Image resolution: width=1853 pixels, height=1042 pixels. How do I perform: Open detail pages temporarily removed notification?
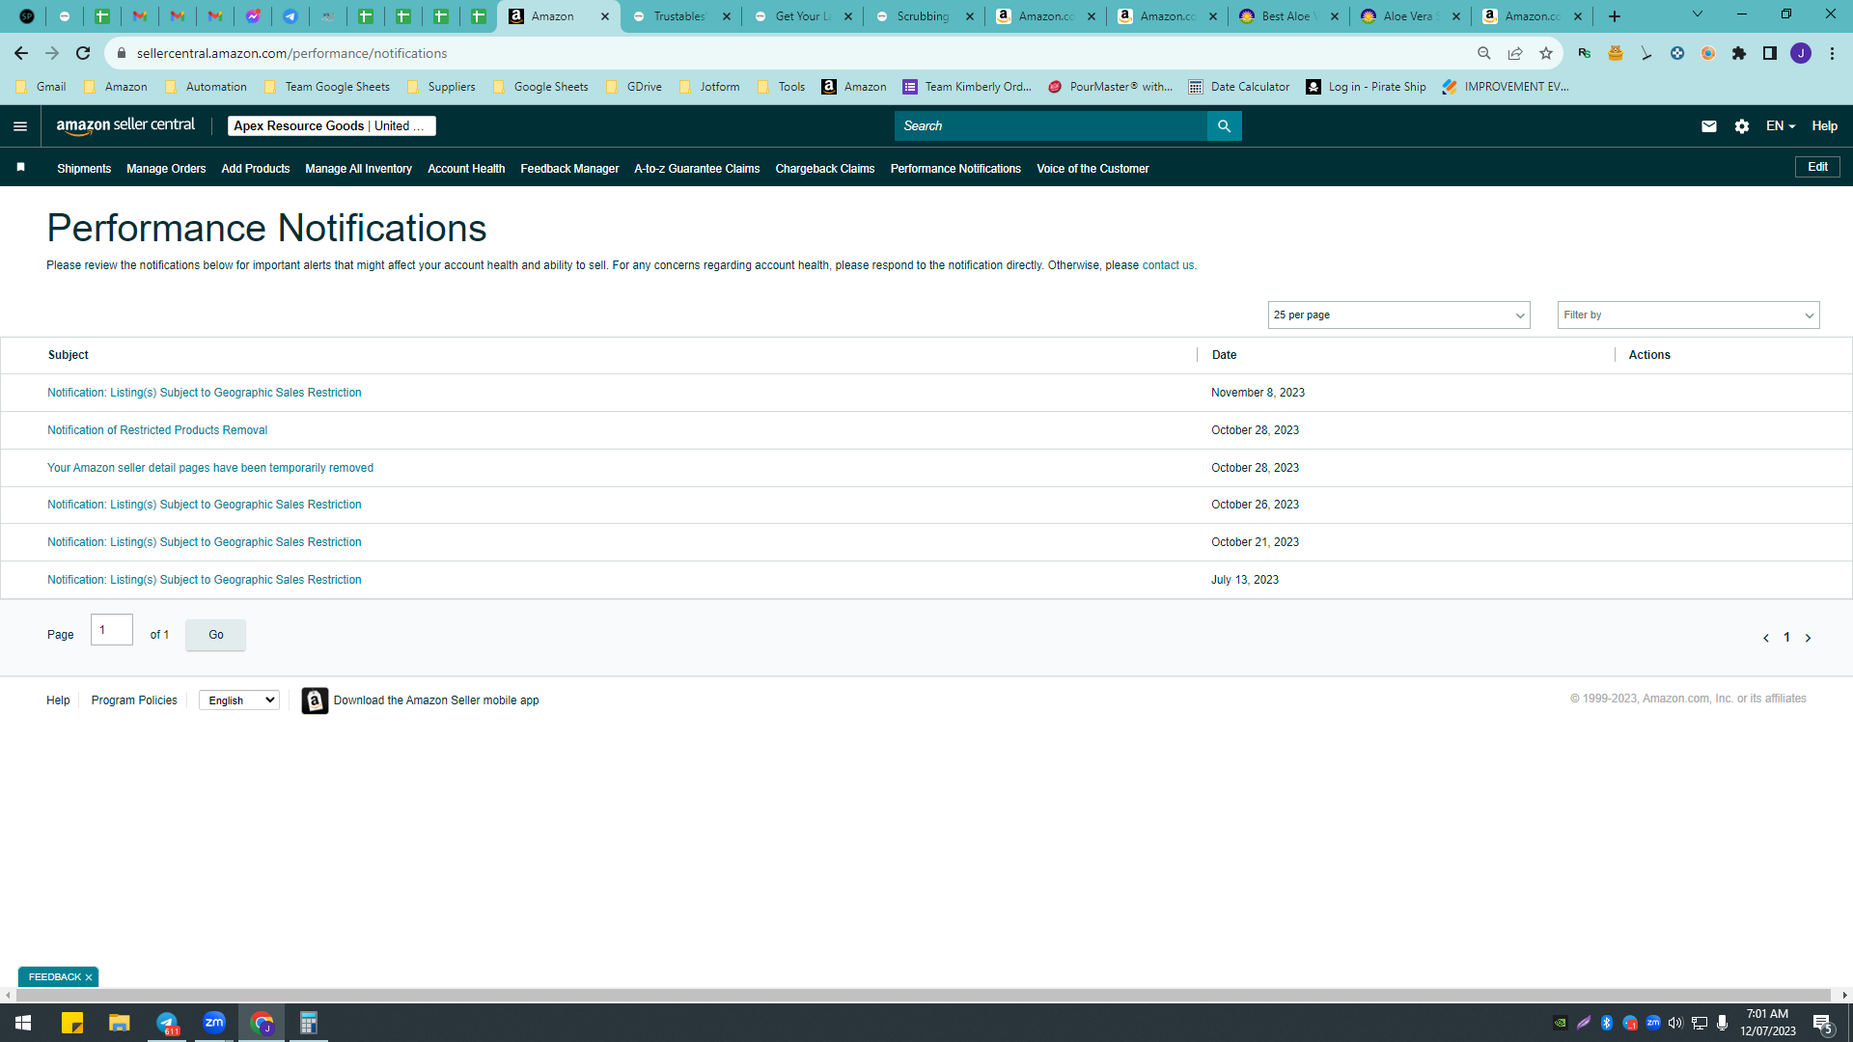pyautogui.click(x=210, y=468)
